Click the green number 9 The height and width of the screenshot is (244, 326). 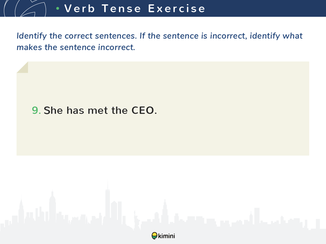pyautogui.click(x=36, y=110)
